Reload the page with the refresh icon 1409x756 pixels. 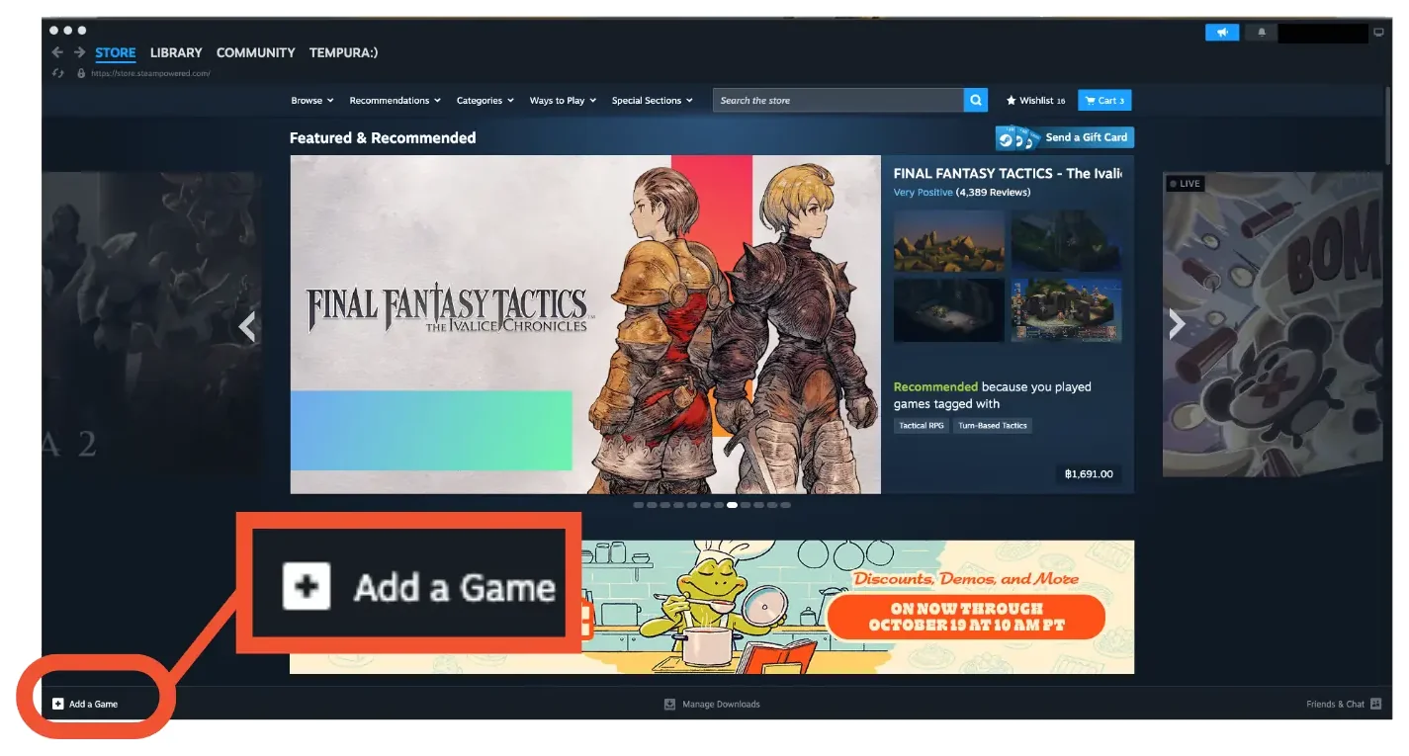(x=59, y=73)
